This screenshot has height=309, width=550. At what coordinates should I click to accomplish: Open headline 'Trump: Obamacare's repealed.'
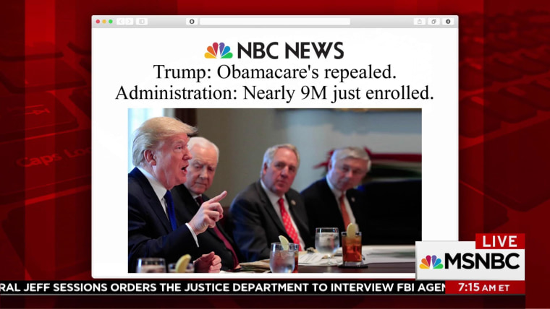tap(275, 72)
